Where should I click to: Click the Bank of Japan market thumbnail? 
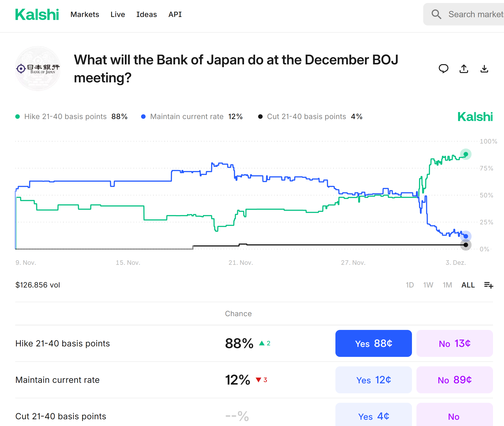(38, 69)
